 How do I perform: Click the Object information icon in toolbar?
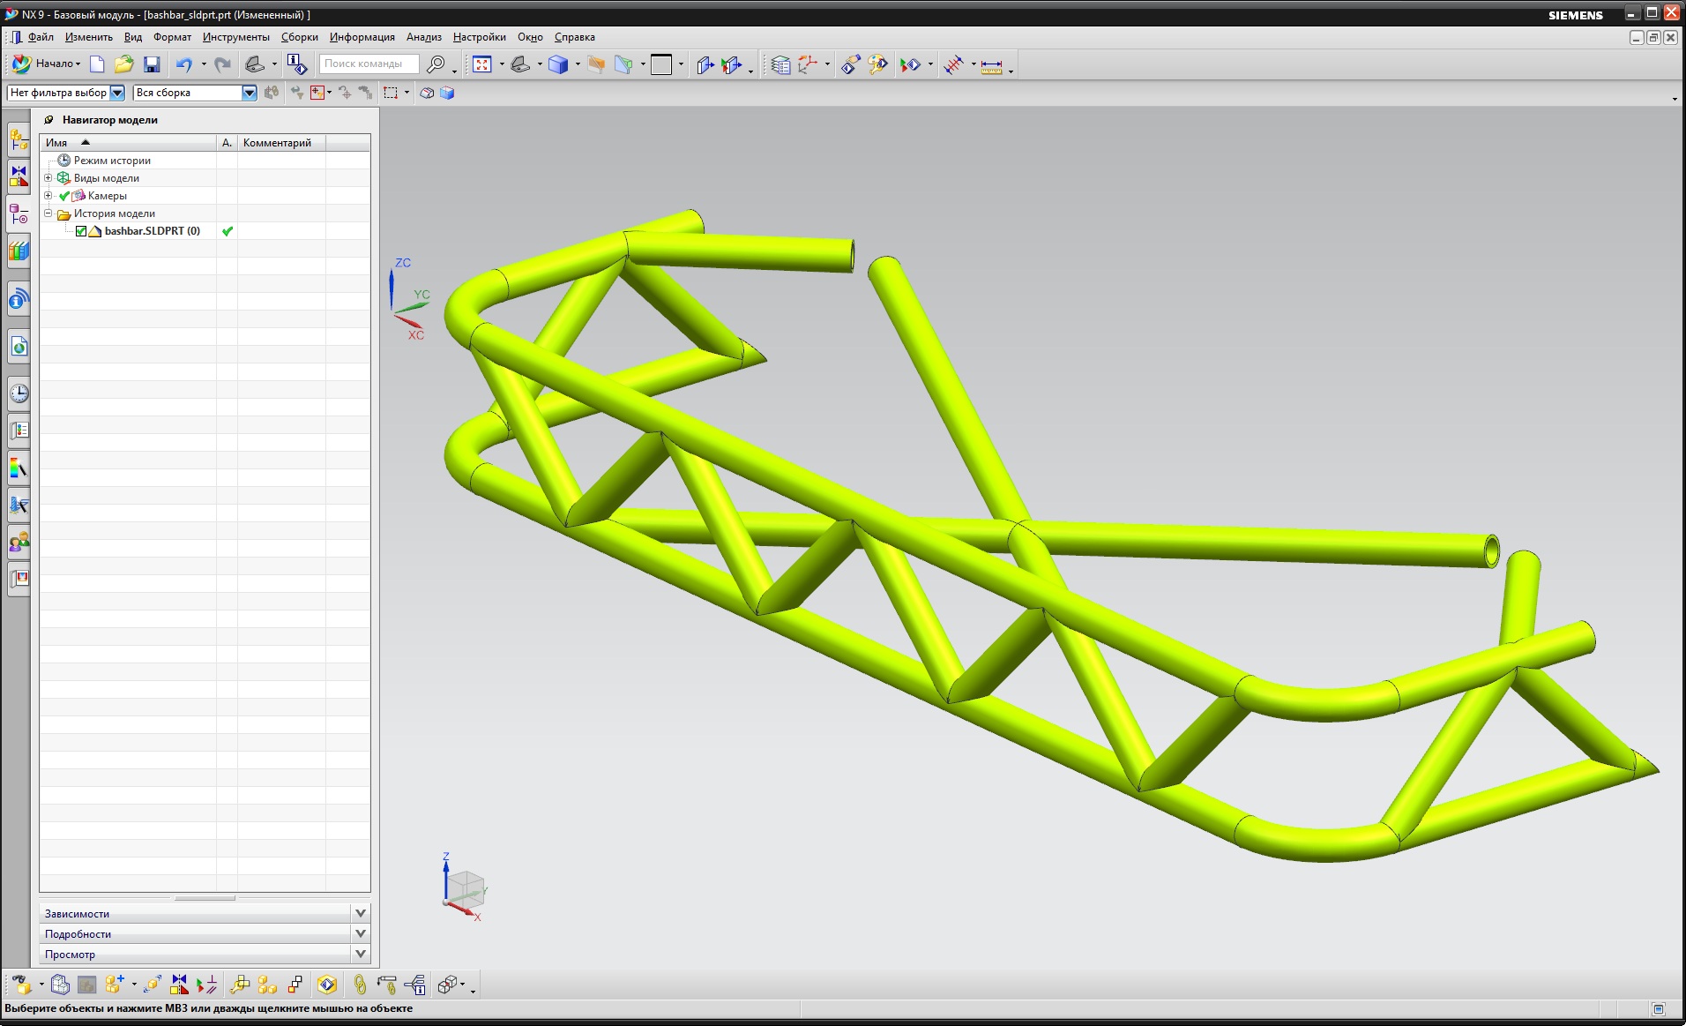pos(297,64)
